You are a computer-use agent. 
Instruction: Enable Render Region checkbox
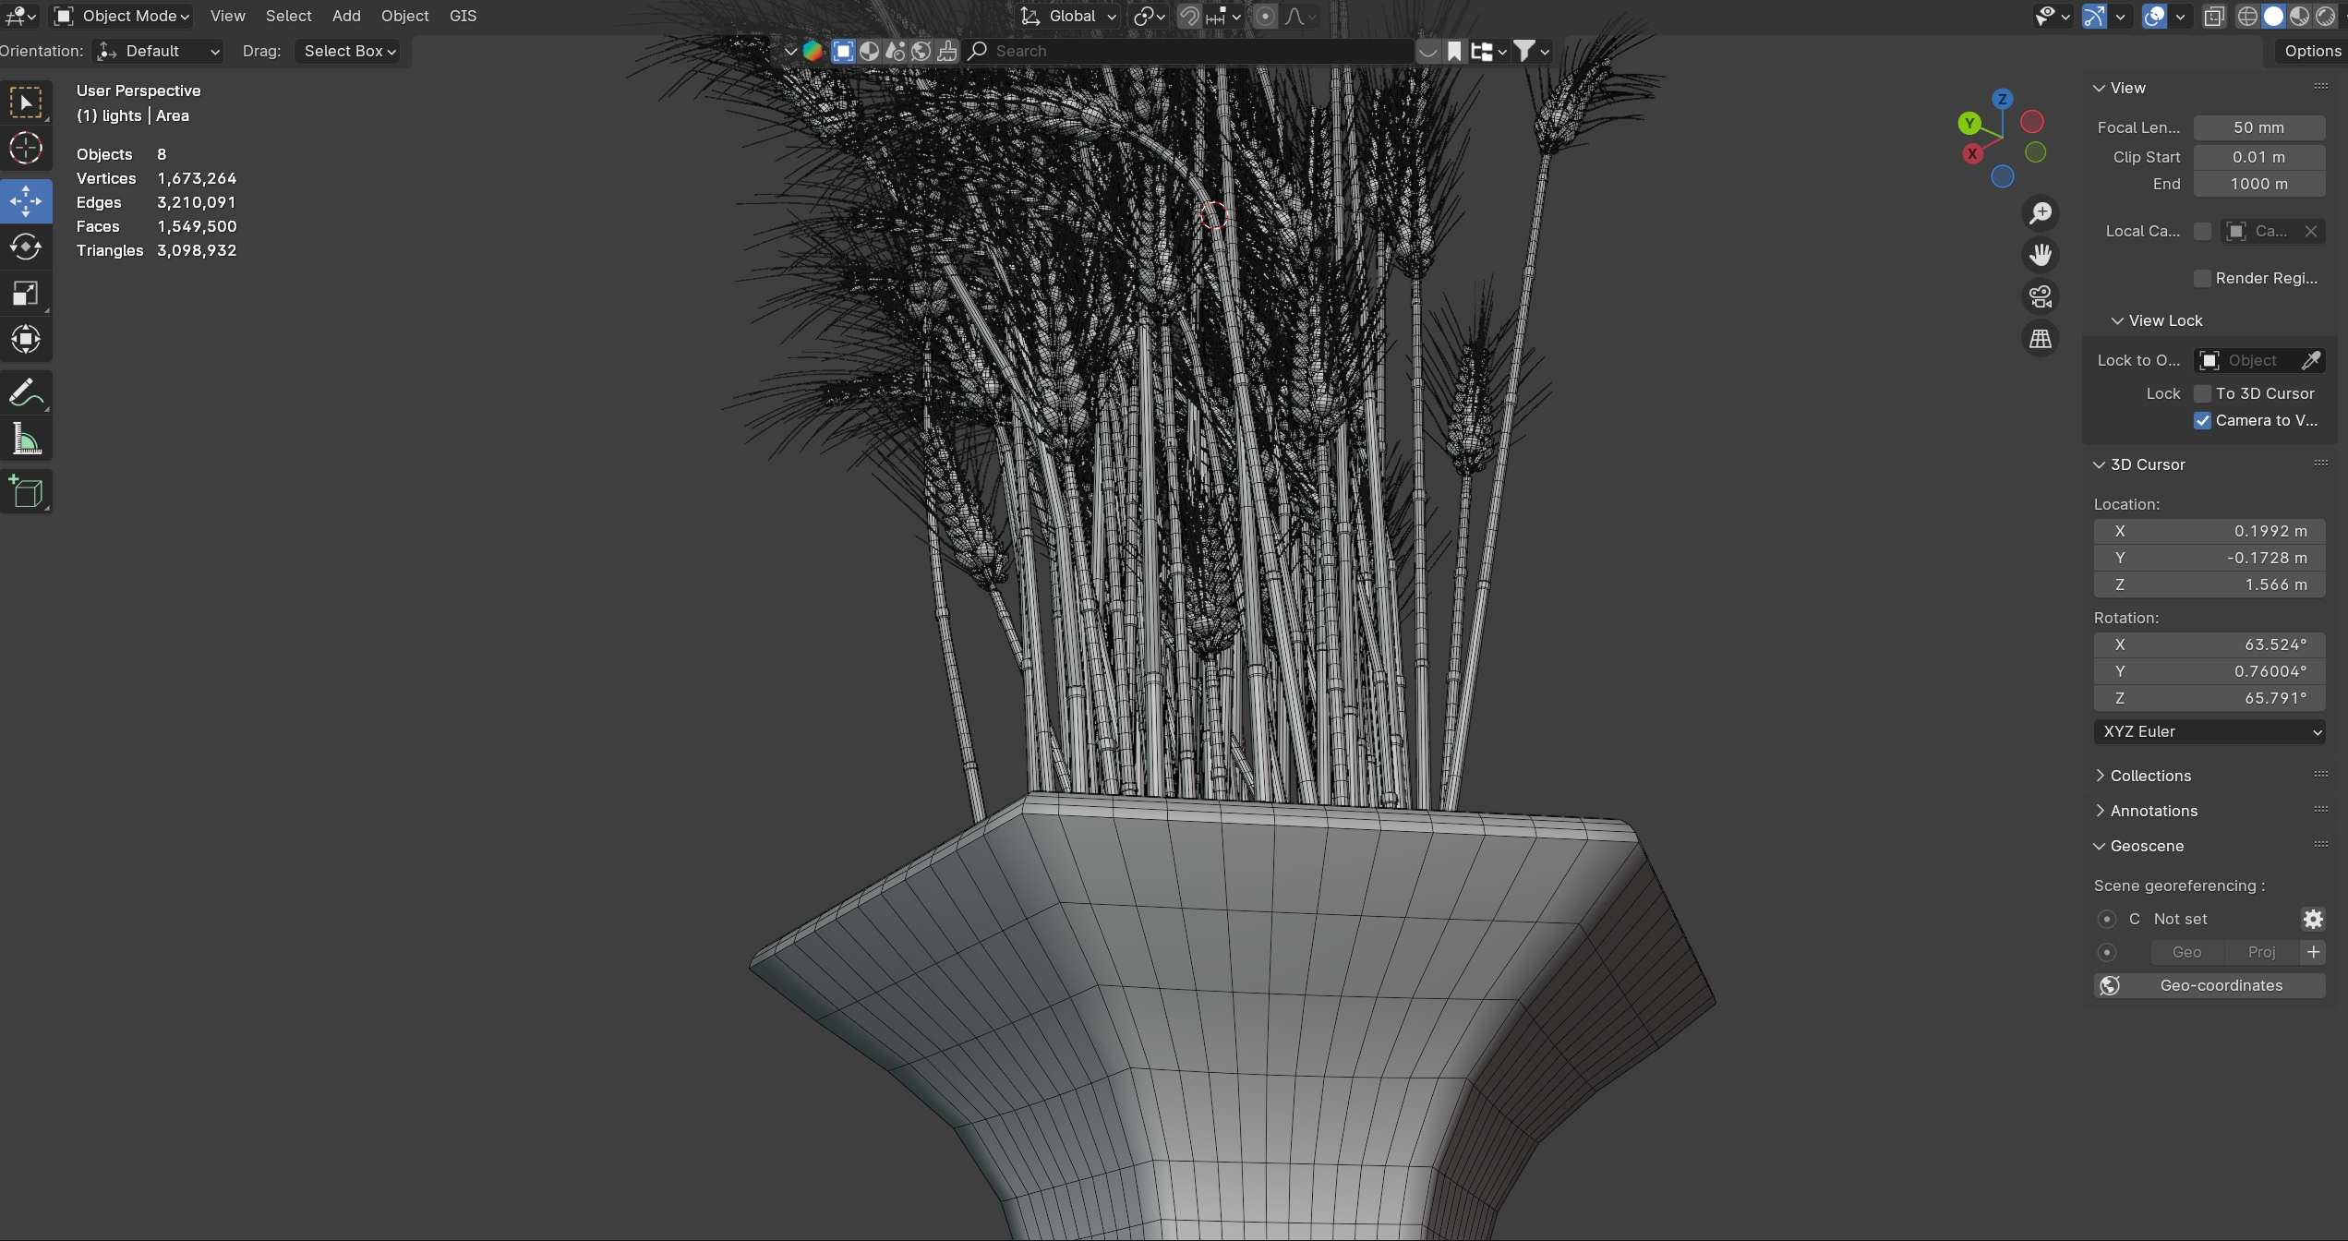pos(2203,278)
